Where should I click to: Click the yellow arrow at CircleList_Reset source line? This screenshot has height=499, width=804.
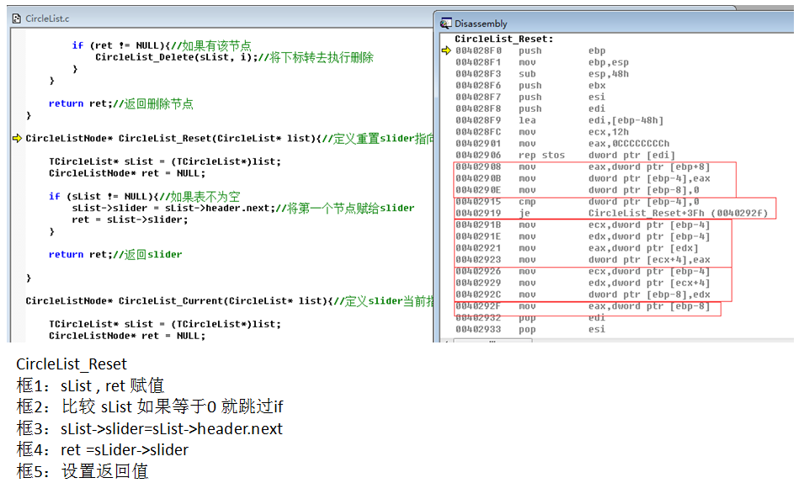coord(17,138)
